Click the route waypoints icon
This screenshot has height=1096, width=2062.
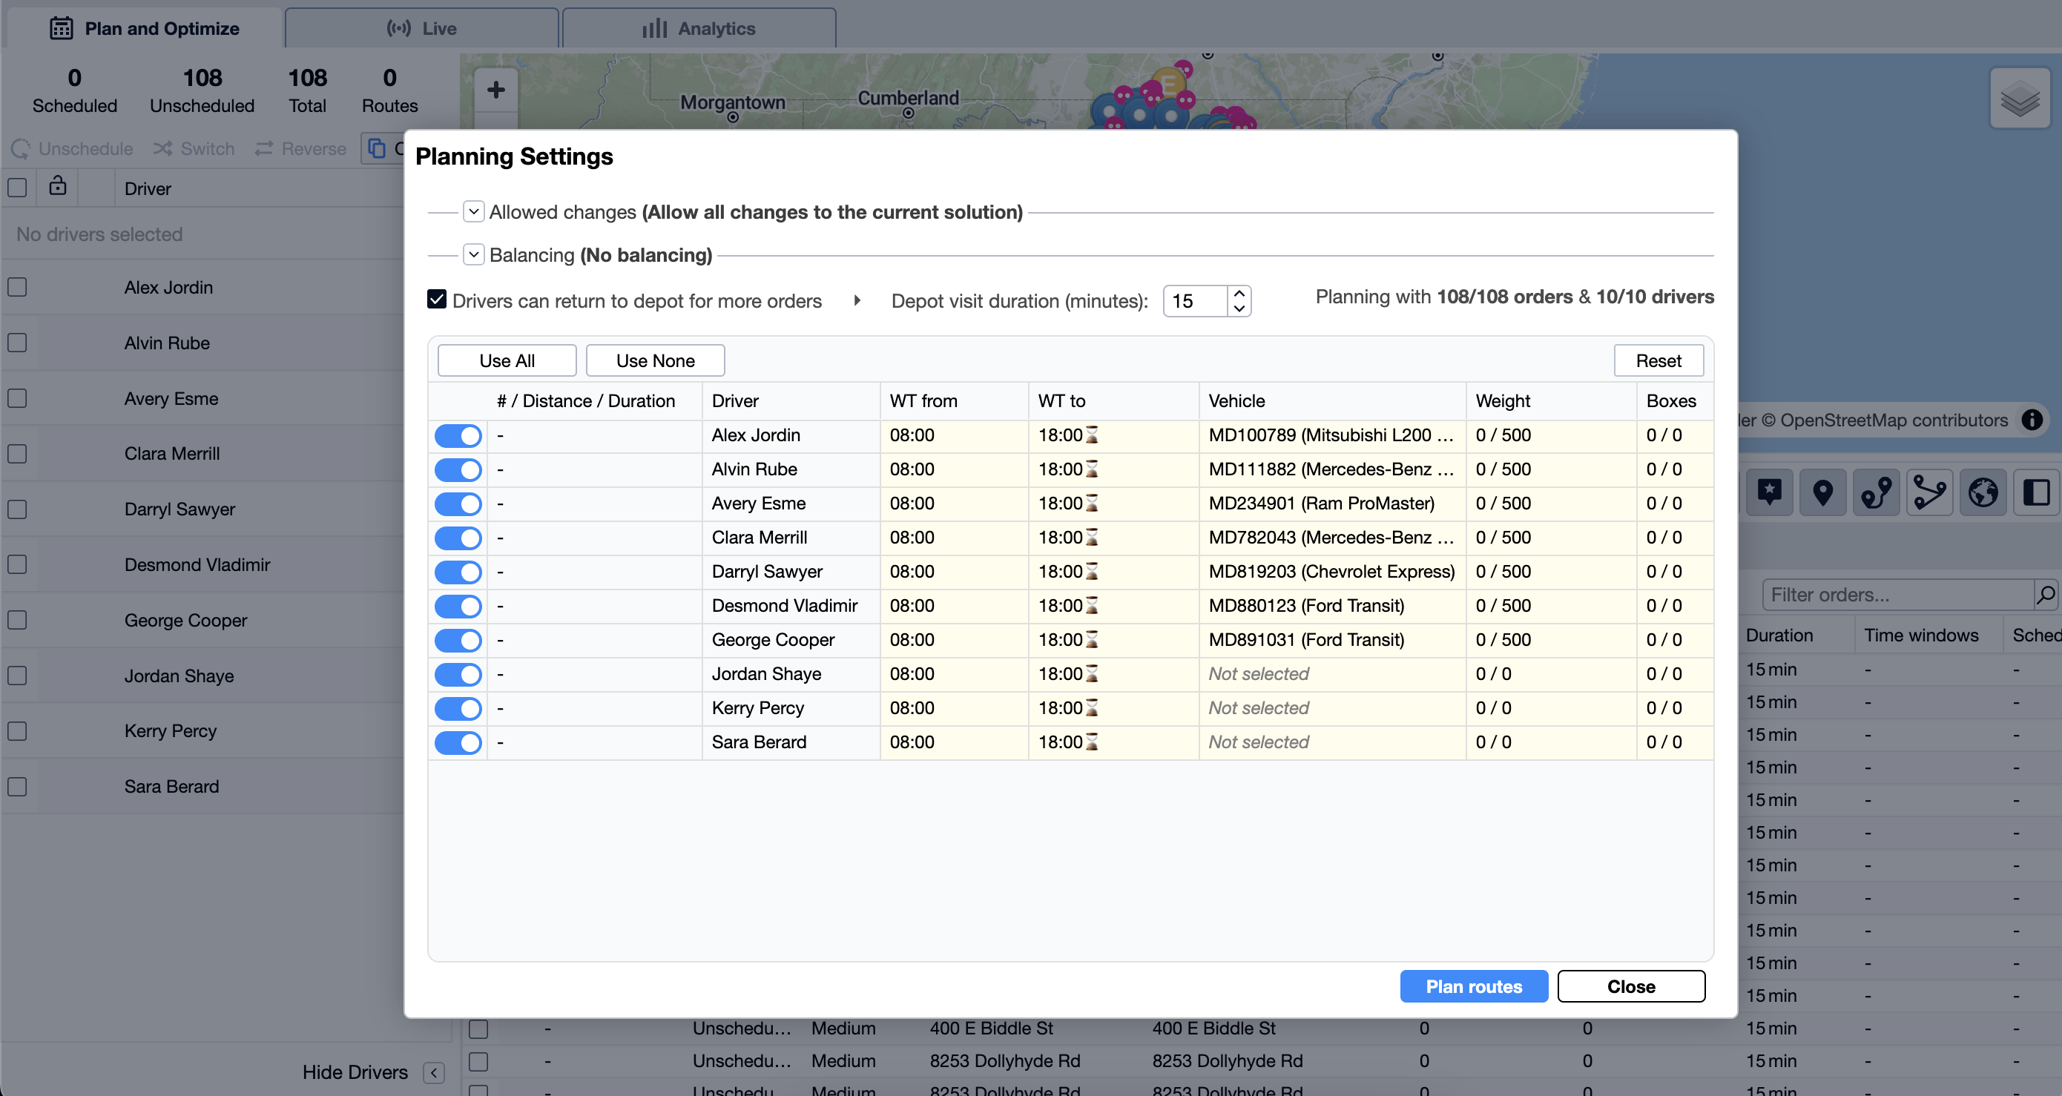pos(1877,492)
